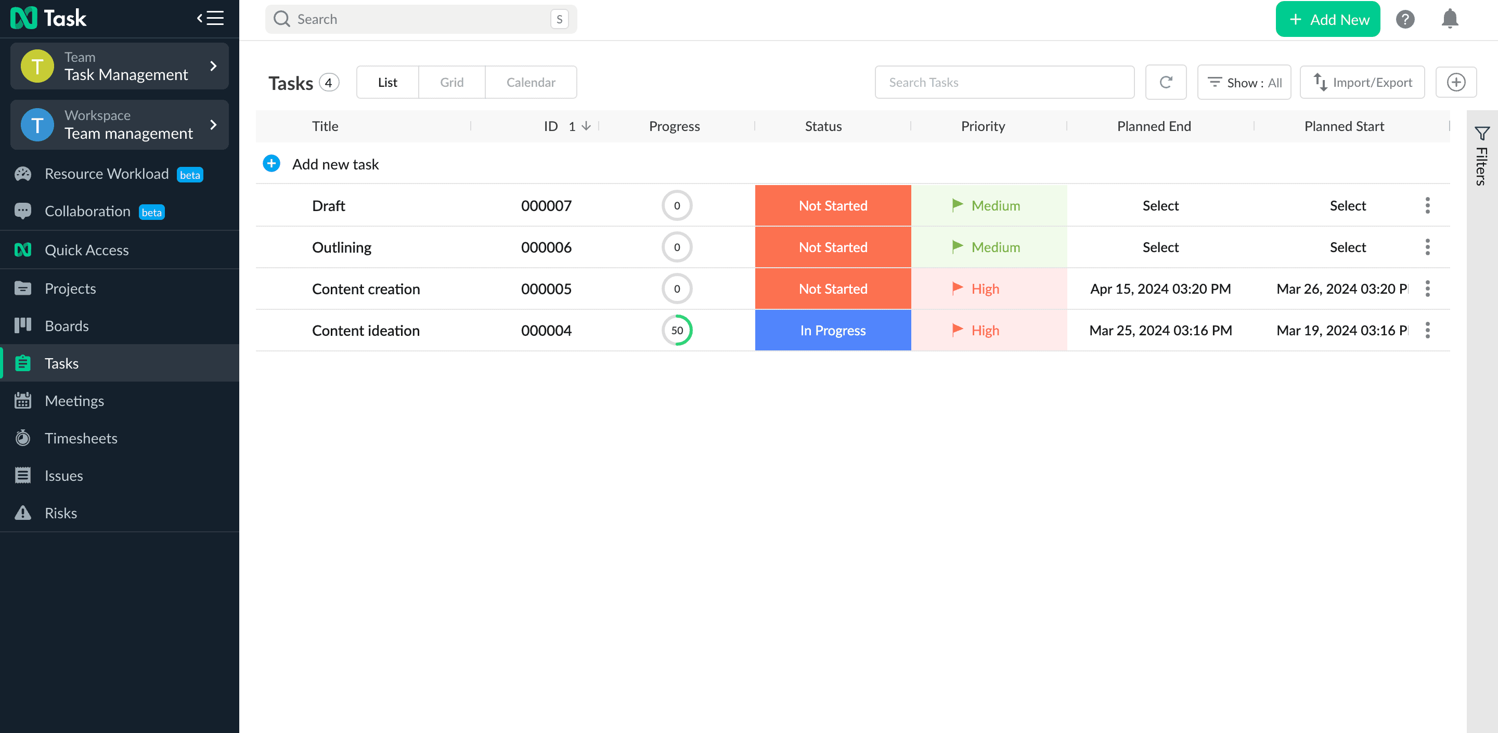The height and width of the screenshot is (733, 1498).
Task: Open the help question mark icon
Action: (1405, 19)
